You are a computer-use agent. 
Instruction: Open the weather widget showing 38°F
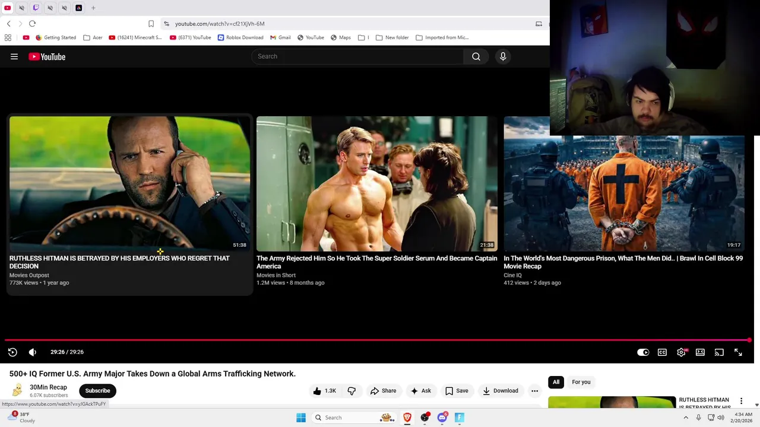(23, 418)
